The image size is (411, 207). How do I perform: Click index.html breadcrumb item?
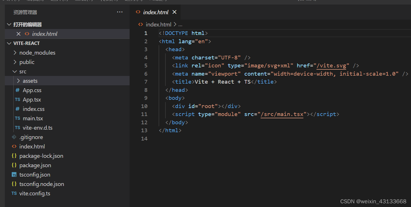click(159, 24)
